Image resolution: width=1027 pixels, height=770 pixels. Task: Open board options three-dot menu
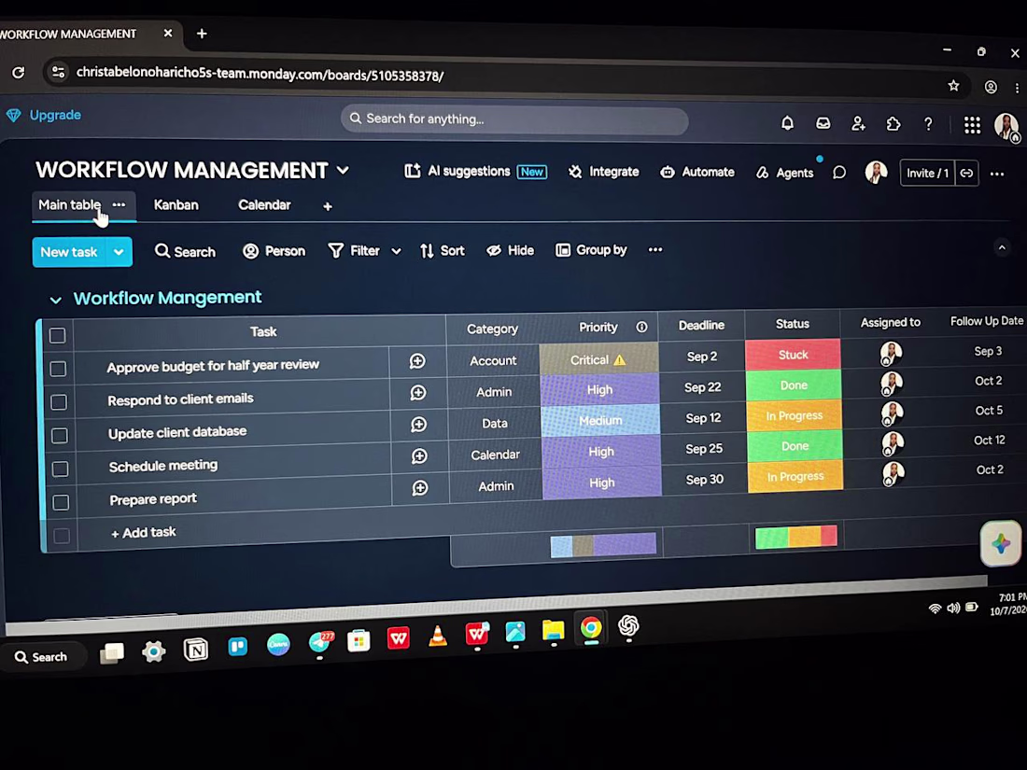[997, 175]
